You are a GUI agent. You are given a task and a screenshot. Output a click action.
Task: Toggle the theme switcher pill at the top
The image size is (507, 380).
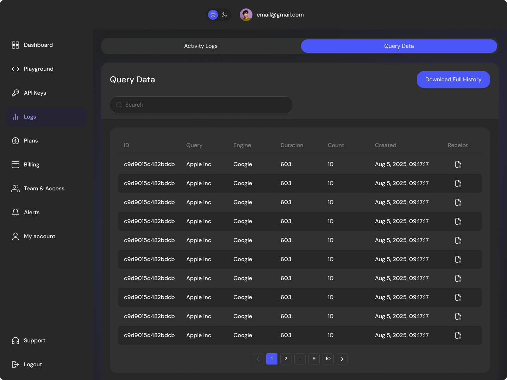(219, 15)
